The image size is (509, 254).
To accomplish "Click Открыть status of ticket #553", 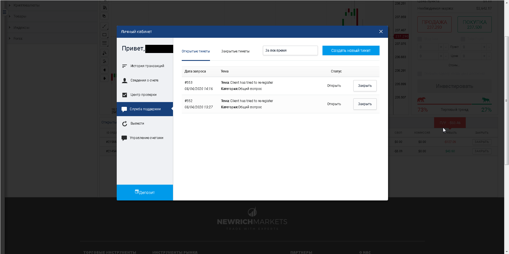I will (x=334, y=86).
